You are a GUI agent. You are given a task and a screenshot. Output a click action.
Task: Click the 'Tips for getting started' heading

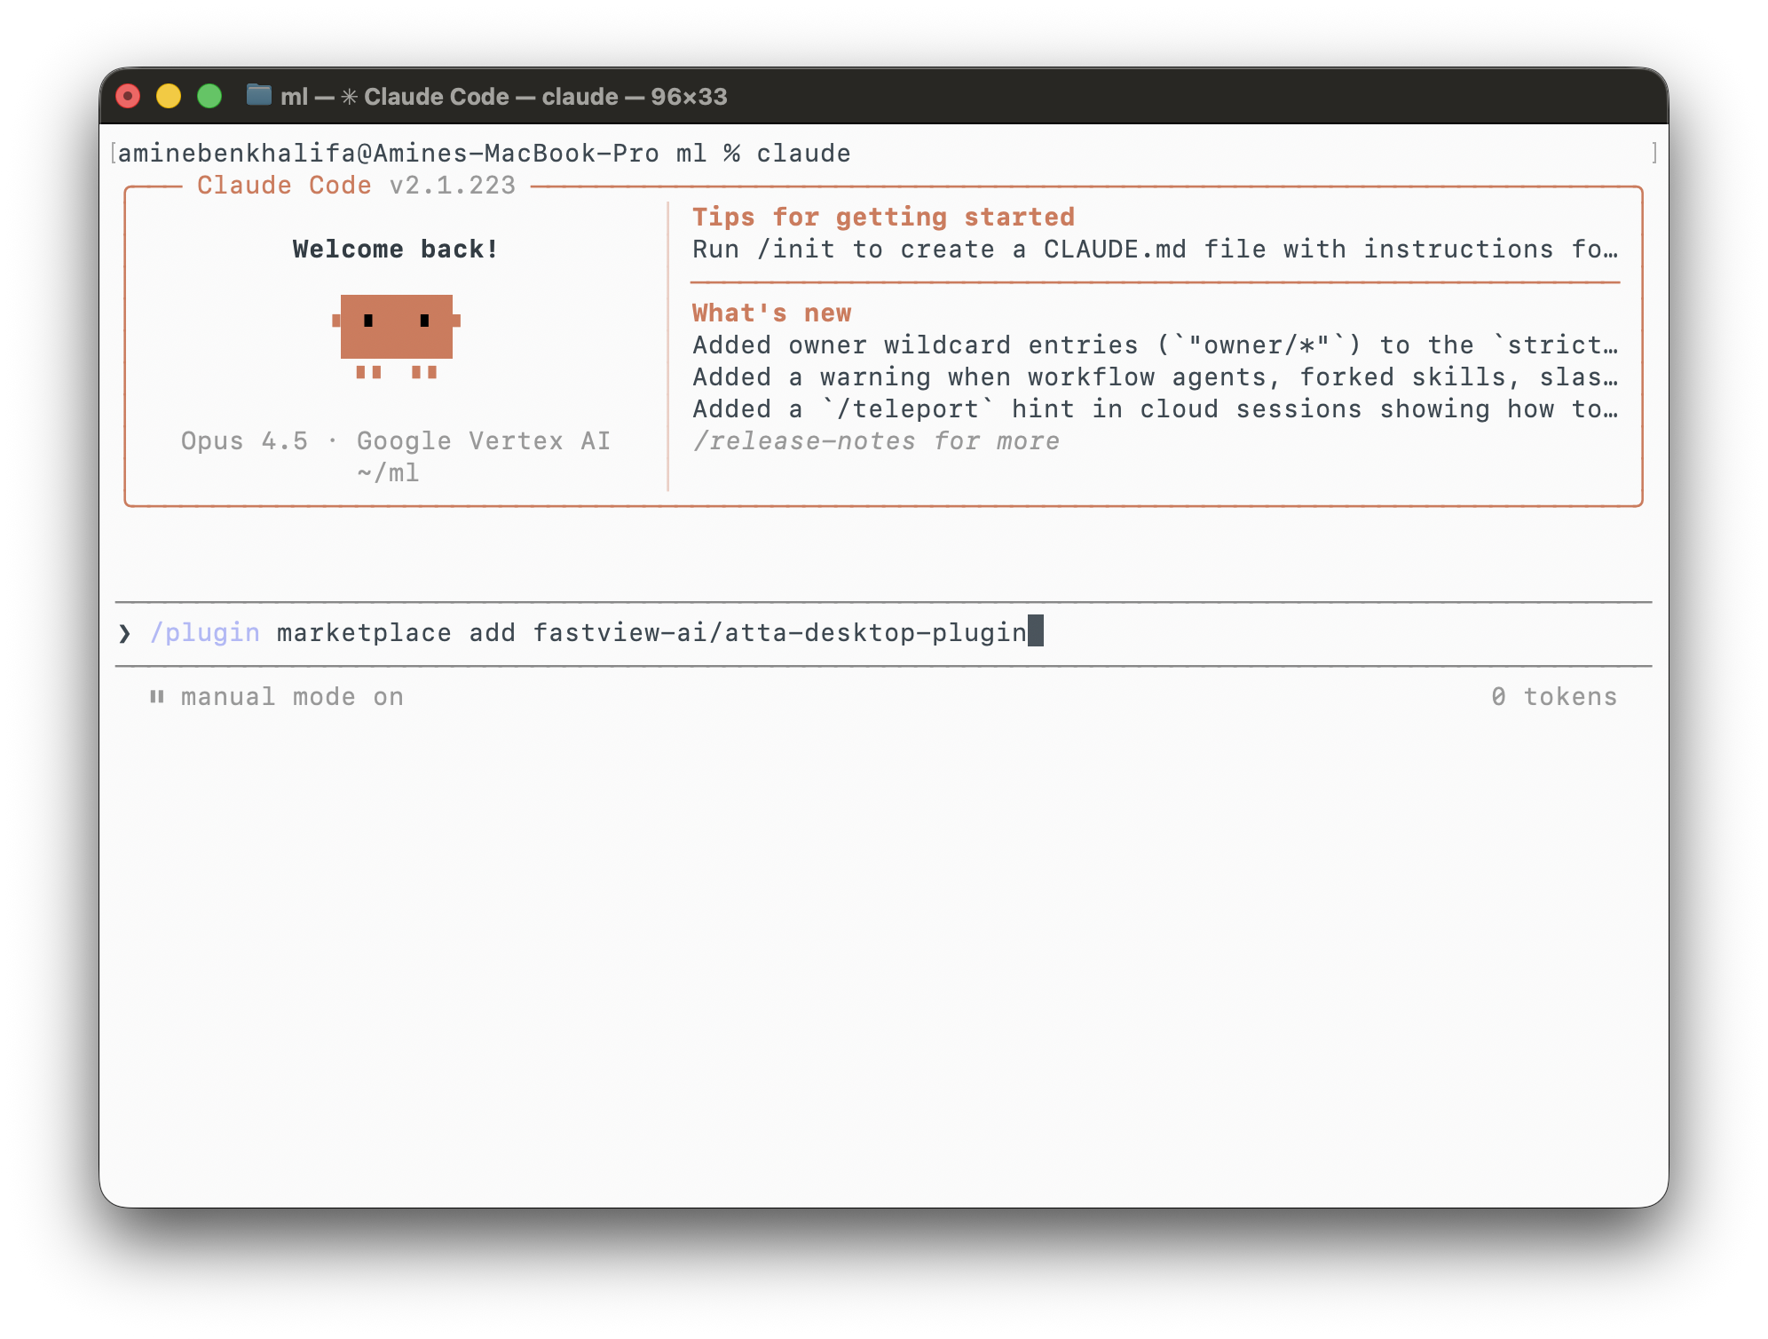883,218
